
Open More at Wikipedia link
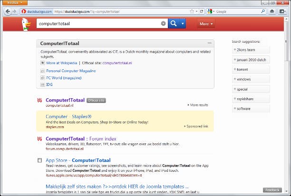pos(62,63)
